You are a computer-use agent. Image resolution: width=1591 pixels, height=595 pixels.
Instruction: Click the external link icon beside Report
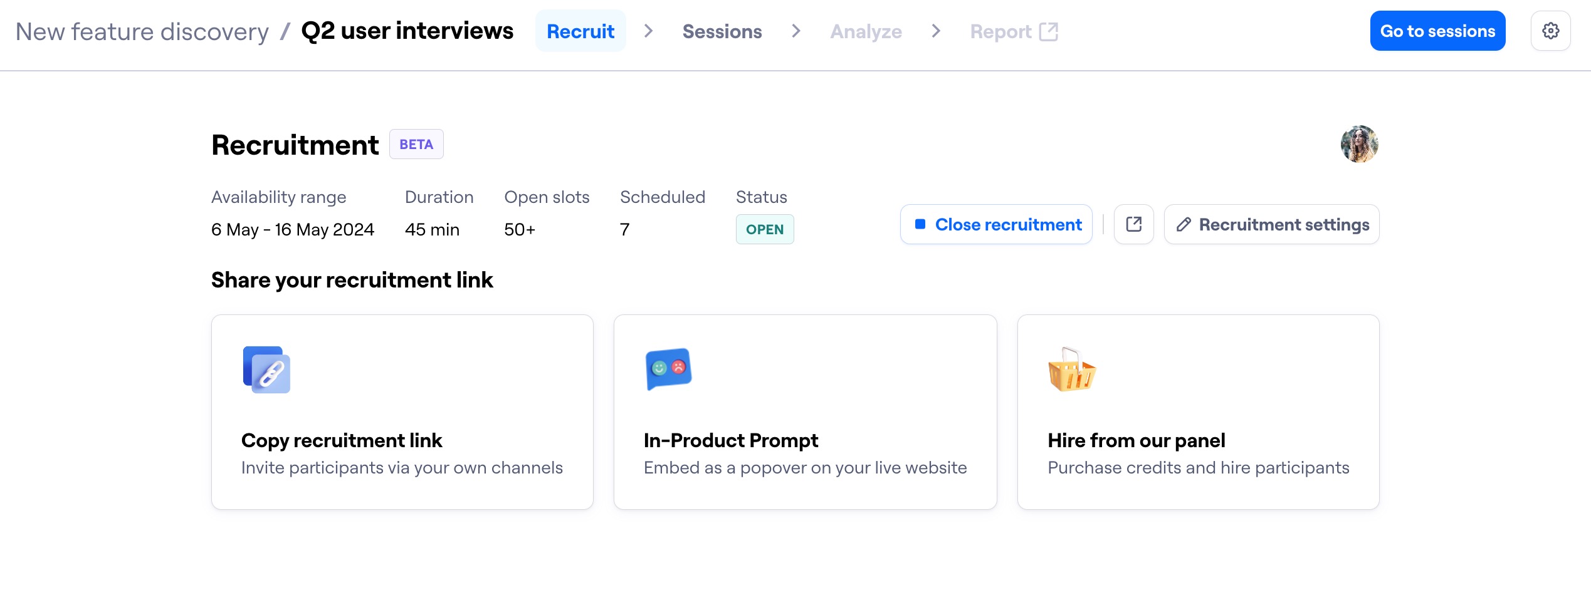(1048, 31)
